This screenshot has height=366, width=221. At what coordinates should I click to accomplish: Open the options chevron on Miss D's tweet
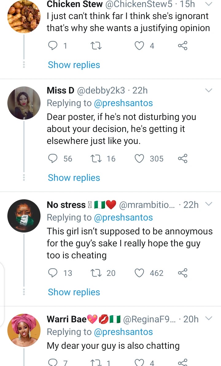click(x=208, y=90)
